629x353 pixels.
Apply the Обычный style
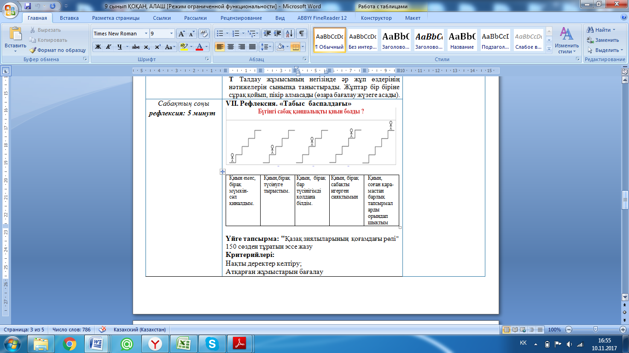coord(329,40)
